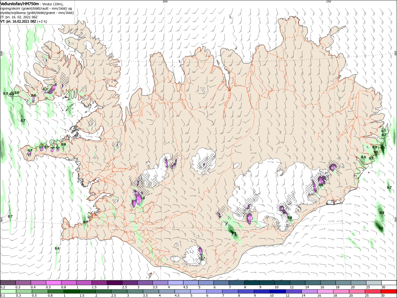This screenshot has width=397, height=298.
Task: Select lower scale blue swatch labeled 9
Action: click(262, 291)
